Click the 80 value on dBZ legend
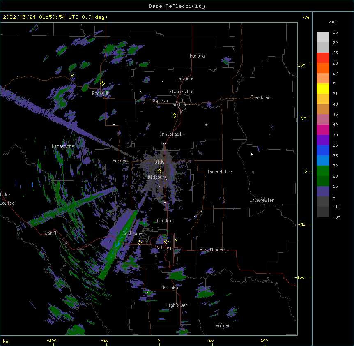Viewport: 354px width, 346px height. [x=335, y=32]
